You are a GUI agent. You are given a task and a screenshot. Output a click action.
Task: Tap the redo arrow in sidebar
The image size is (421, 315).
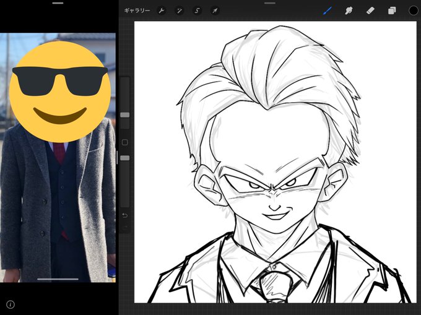(x=125, y=227)
